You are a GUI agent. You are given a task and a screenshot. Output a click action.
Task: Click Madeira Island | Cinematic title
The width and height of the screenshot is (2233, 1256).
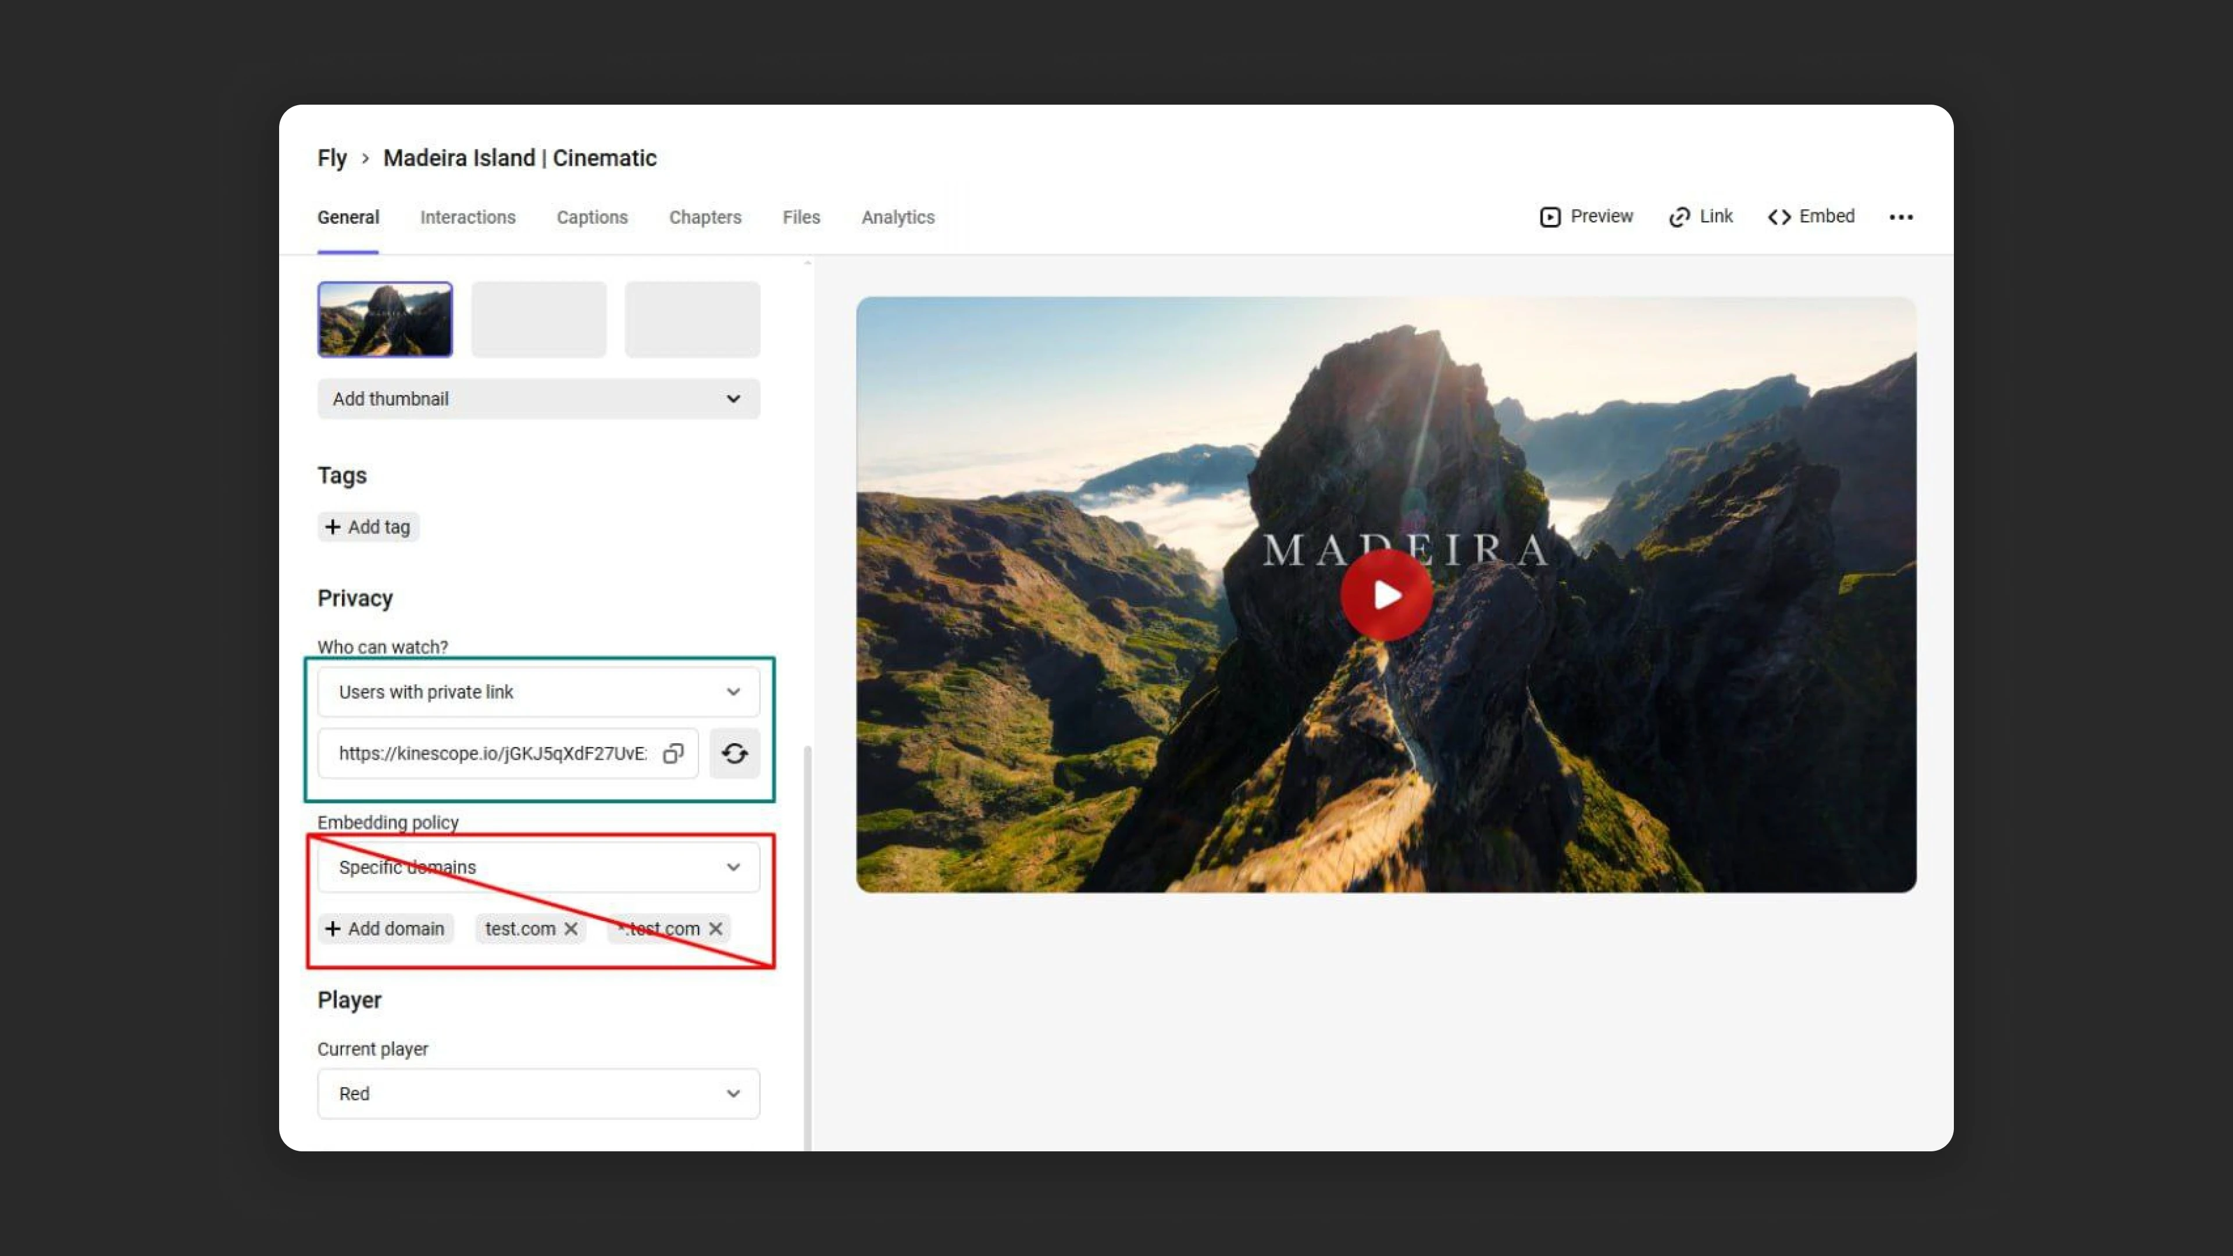[x=520, y=158]
